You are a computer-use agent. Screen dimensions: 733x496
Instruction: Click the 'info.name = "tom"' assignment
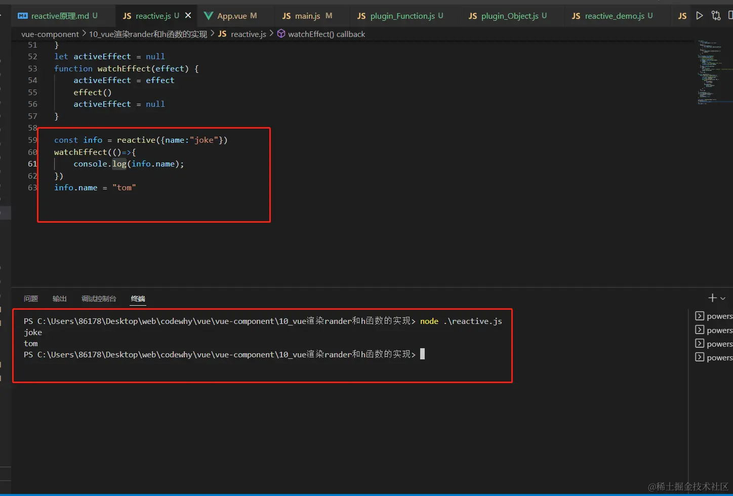pyautogui.click(x=95, y=187)
